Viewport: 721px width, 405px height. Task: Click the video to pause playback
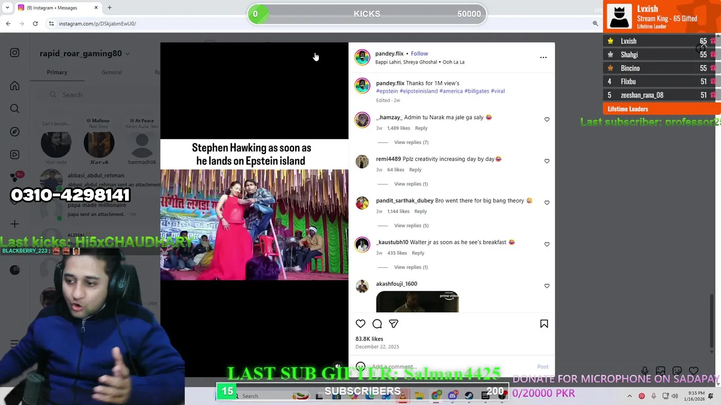click(254, 210)
